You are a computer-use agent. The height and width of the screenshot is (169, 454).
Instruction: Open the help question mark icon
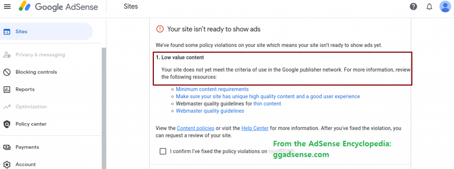(x=414, y=6)
